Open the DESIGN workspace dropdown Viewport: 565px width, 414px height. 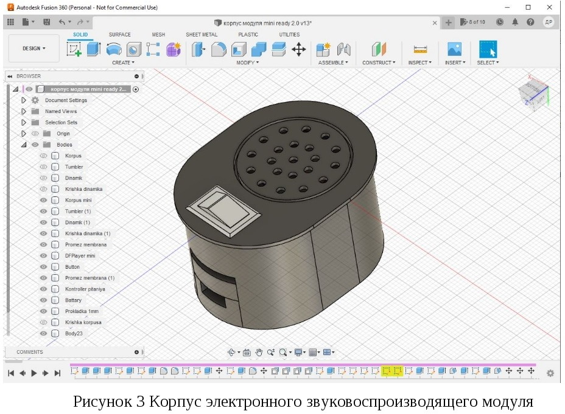click(34, 49)
